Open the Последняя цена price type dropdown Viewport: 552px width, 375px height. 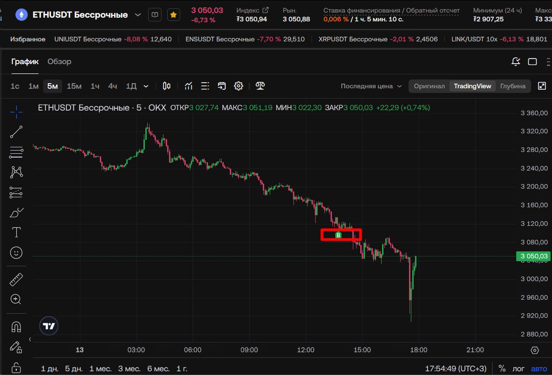(x=371, y=86)
